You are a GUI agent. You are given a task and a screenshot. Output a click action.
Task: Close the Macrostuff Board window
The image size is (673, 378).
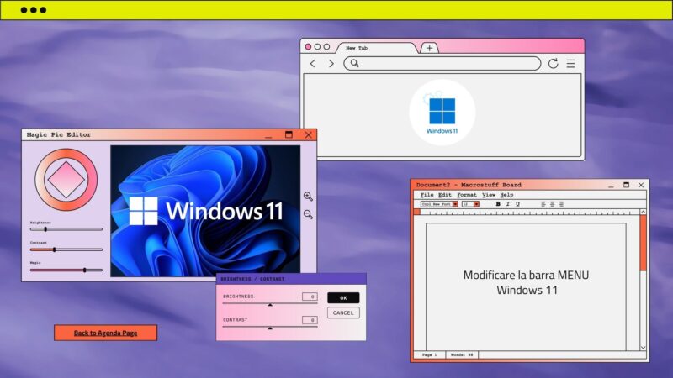pyautogui.click(x=641, y=185)
